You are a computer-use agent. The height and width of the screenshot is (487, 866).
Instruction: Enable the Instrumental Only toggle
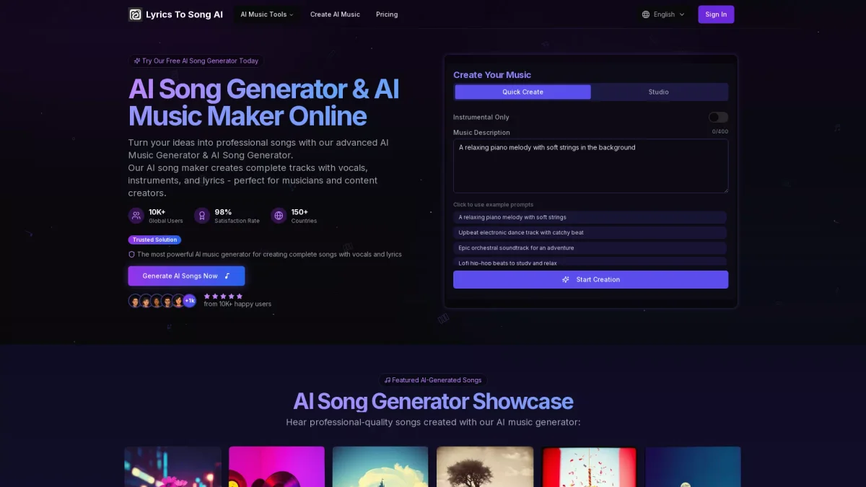[717, 117]
